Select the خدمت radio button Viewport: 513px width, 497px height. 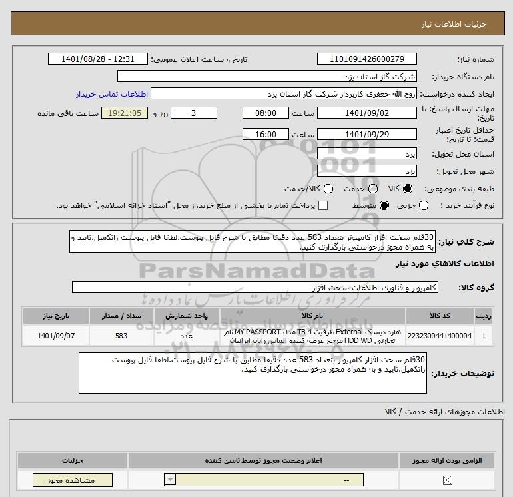[373, 189]
